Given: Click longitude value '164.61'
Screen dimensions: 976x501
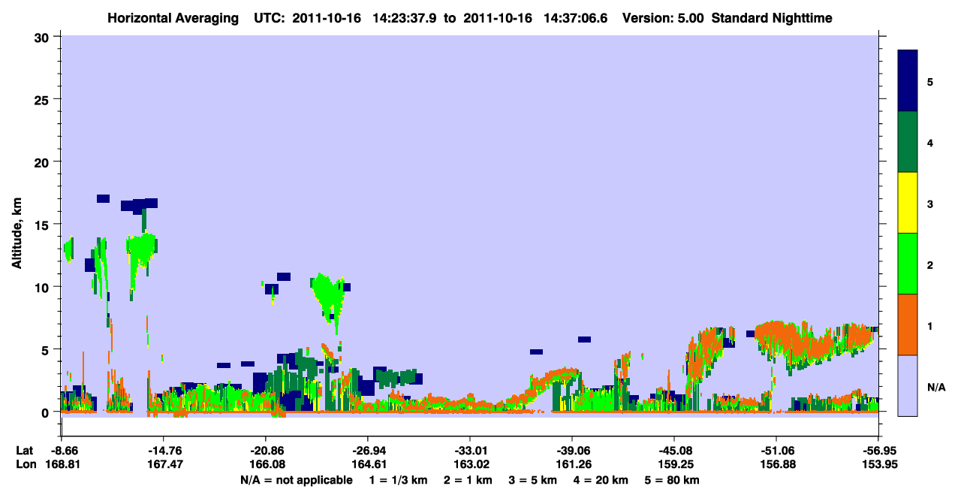Looking at the screenshot, I should [x=368, y=464].
